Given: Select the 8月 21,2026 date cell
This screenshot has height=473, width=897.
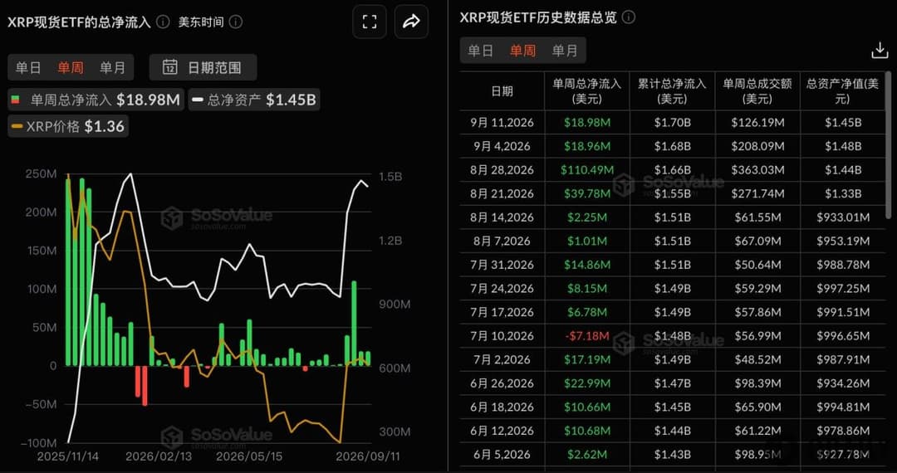Looking at the screenshot, I should (502, 193).
